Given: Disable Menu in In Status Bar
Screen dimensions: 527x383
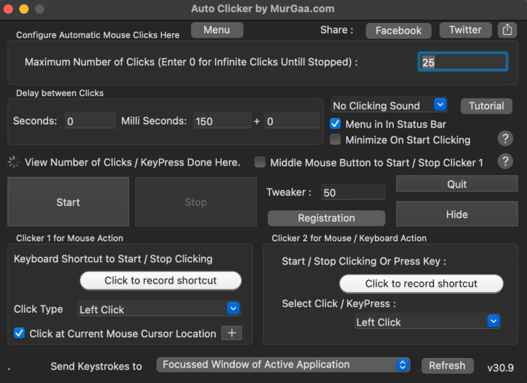Looking at the screenshot, I should pos(335,124).
